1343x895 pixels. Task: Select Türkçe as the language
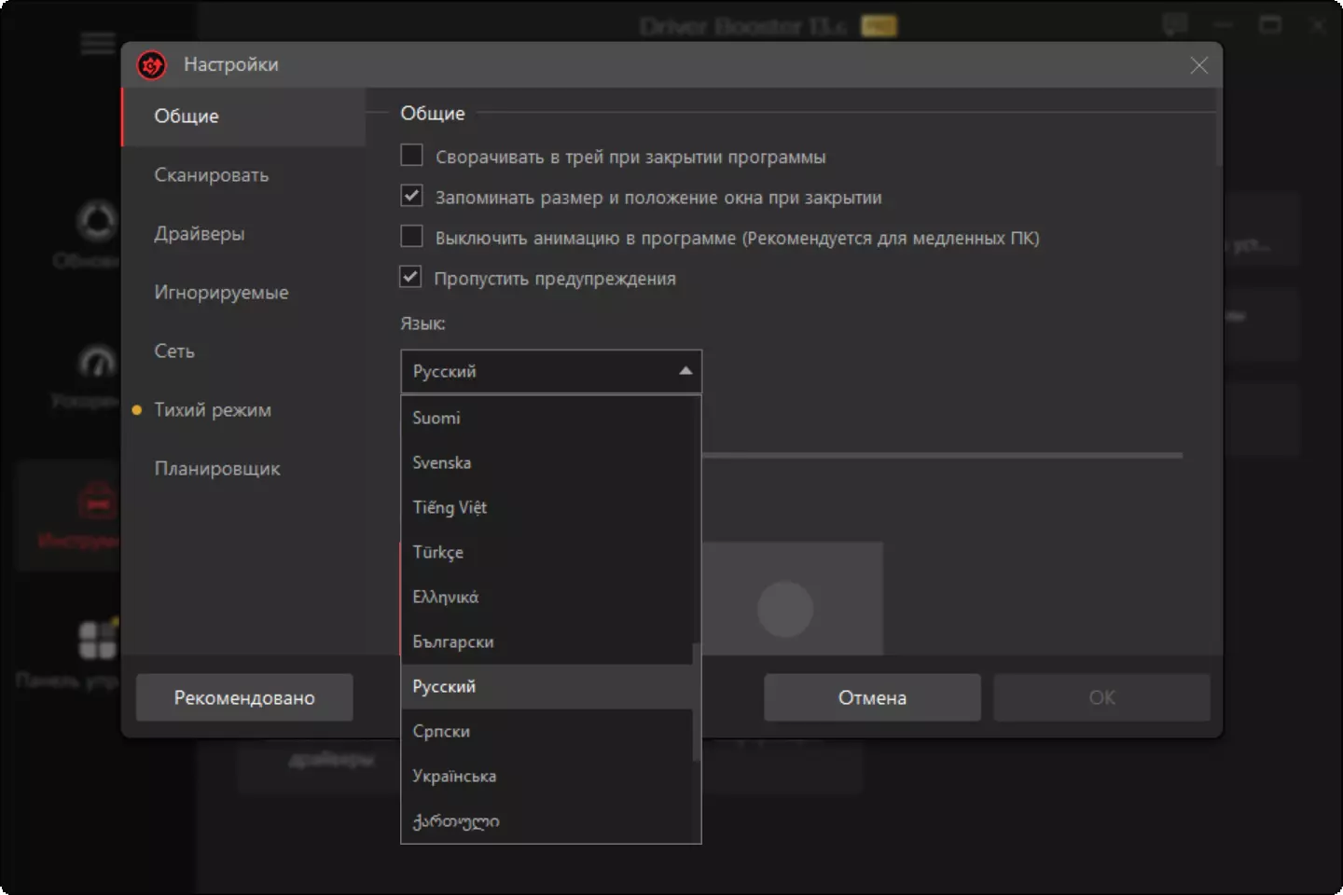pyautogui.click(x=547, y=552)
